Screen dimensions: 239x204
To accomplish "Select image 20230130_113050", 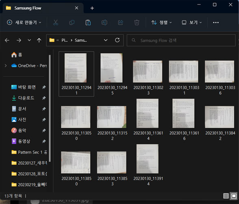I will [76, 123].
